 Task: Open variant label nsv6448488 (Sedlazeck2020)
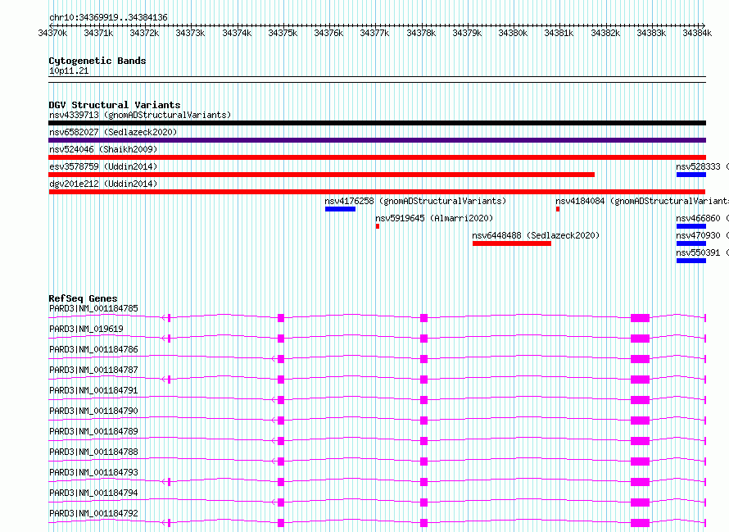[x=536, y=235]
